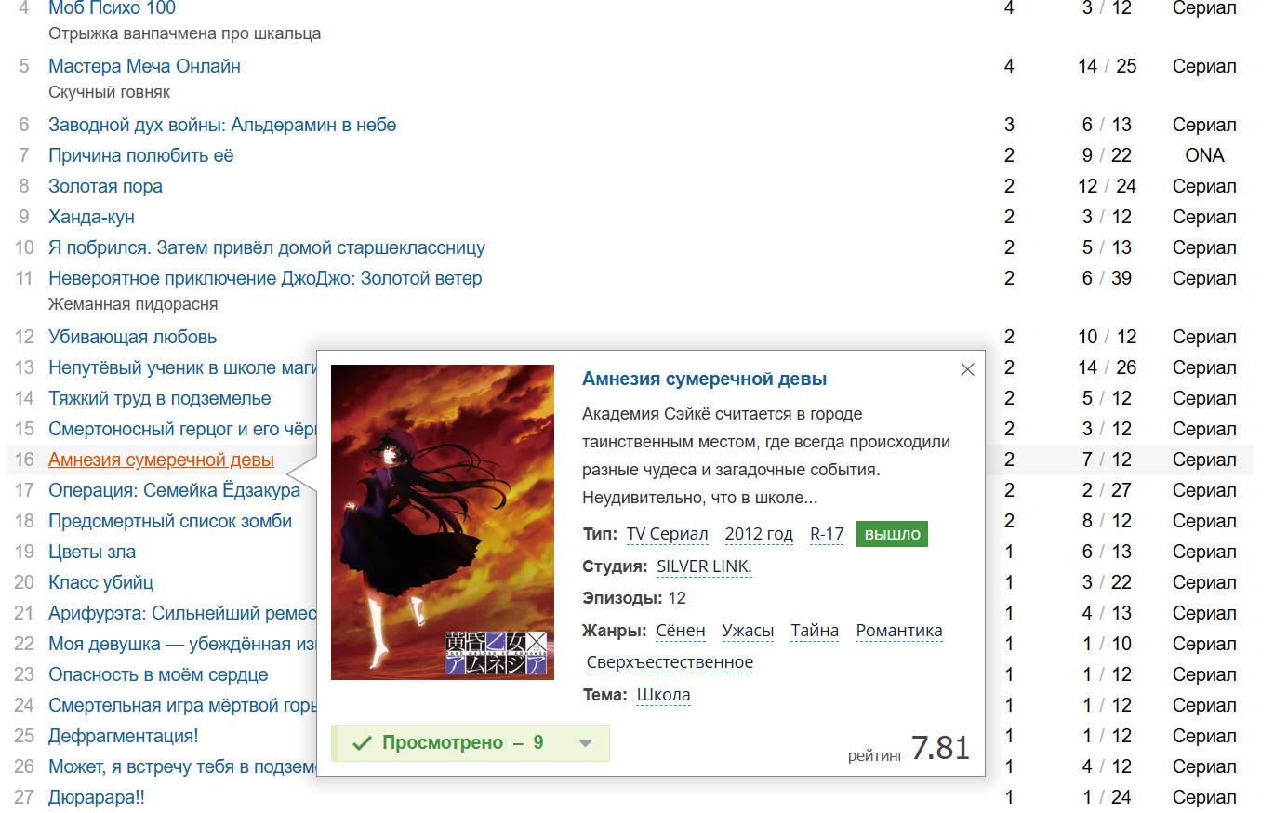Click the green вышло status badge
The image size is (1274, 813).
[x=892, y=534]
